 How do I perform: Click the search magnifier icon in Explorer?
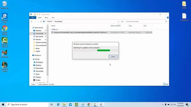coord(166,21)
